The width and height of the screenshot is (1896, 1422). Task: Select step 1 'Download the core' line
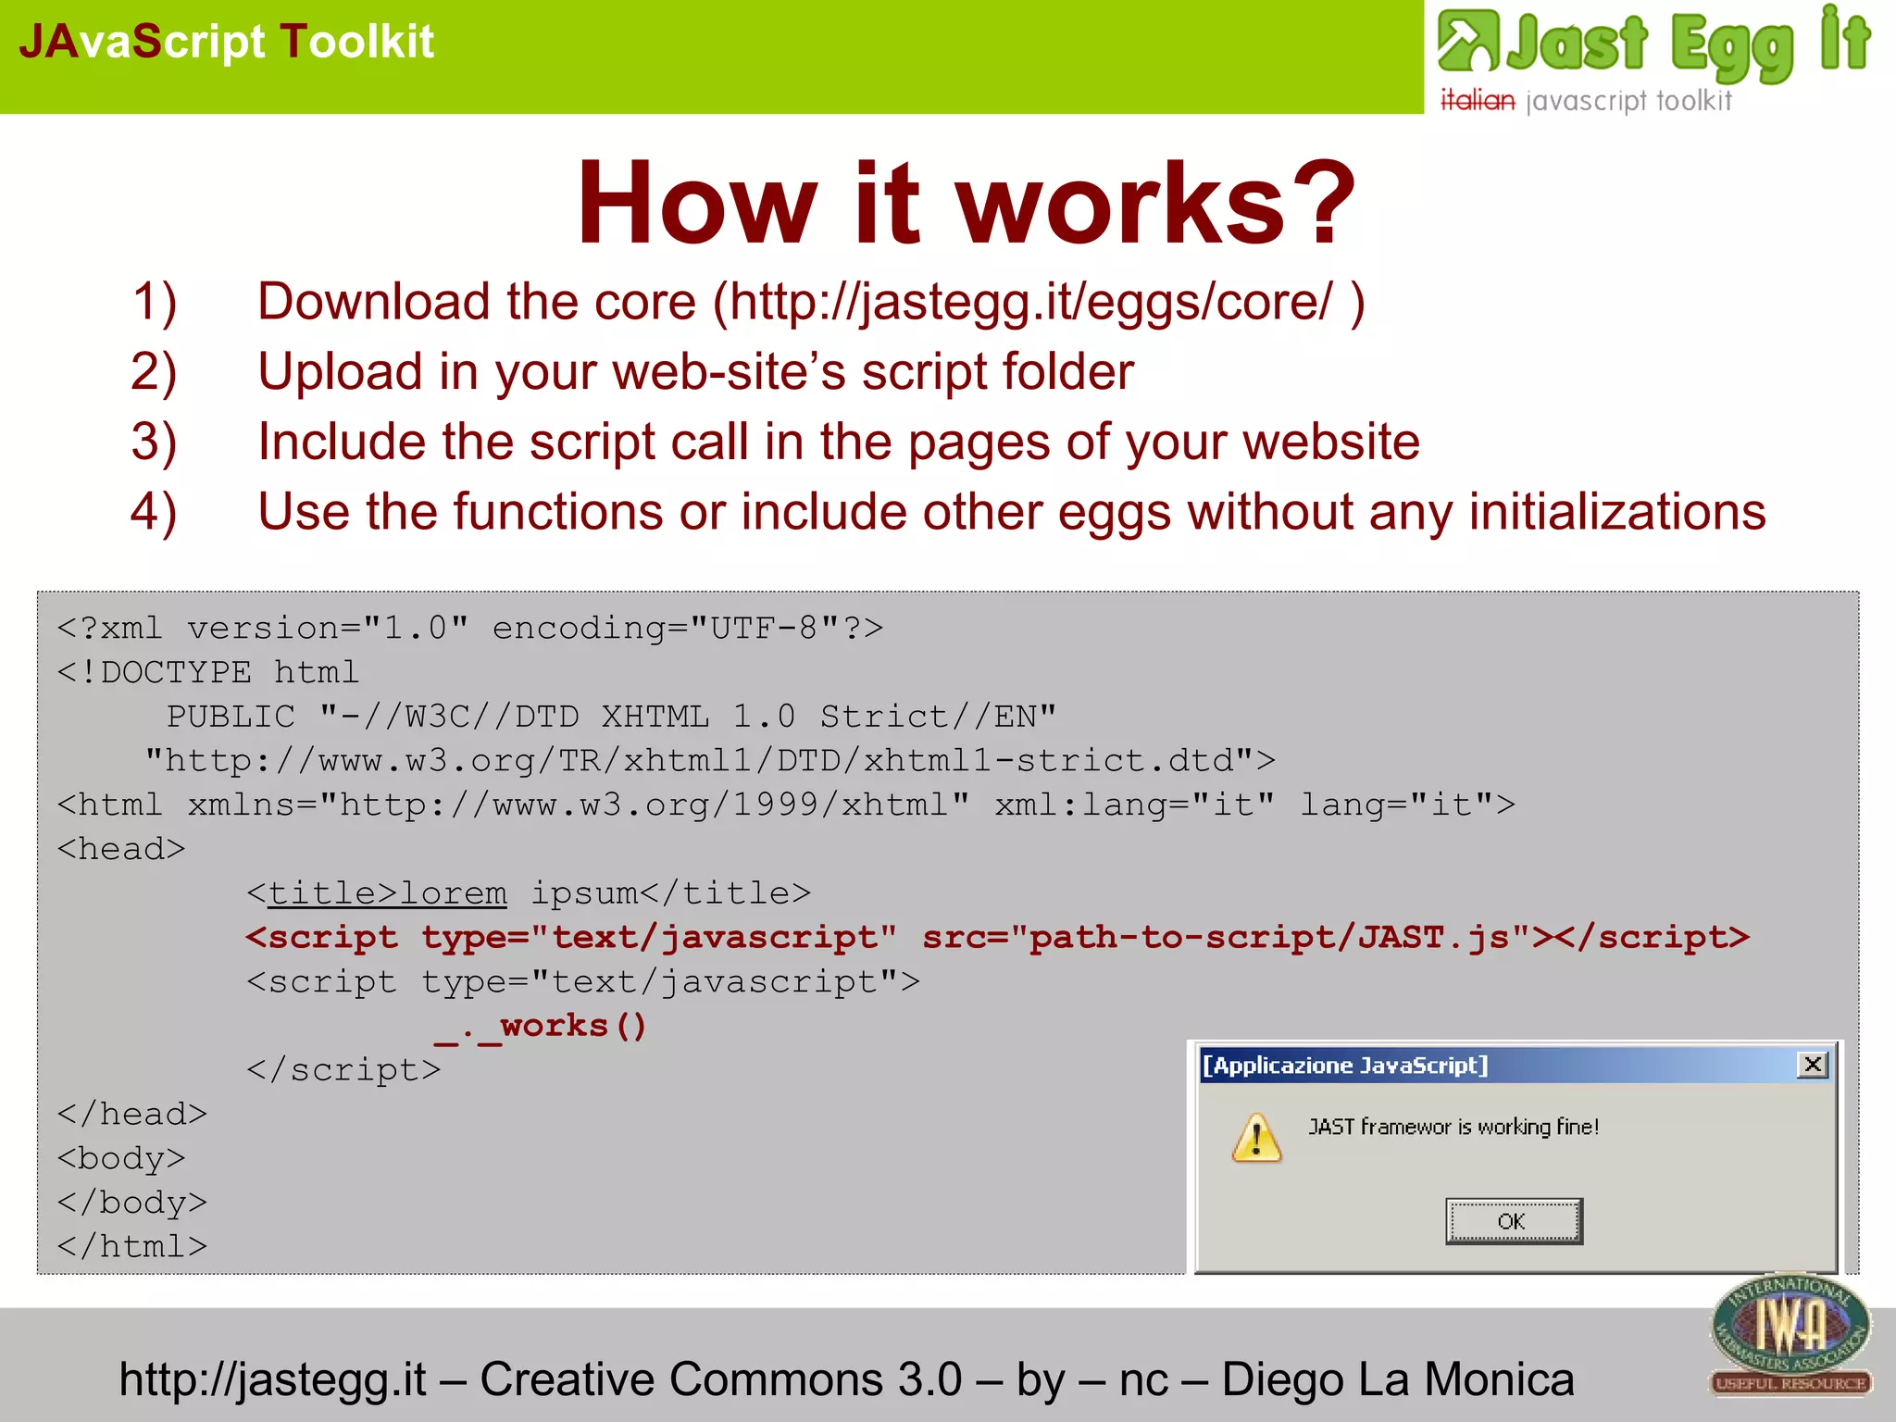[748, 302]
